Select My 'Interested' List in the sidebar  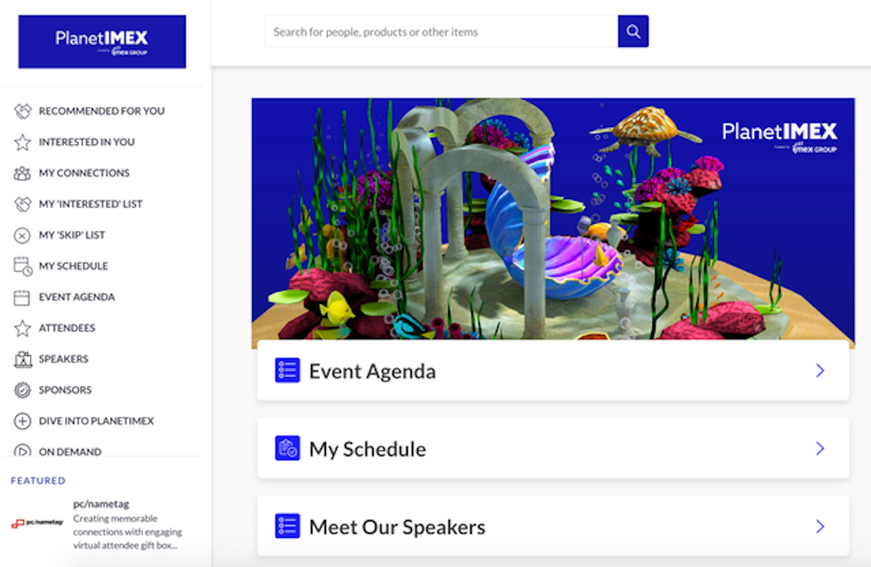91,204
